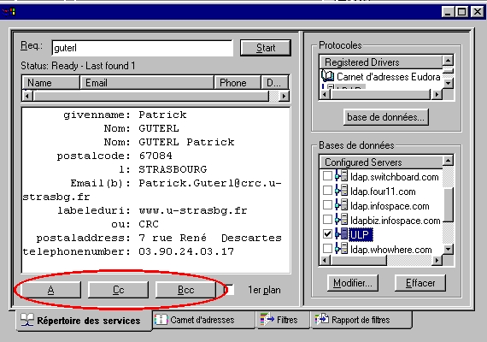The image size is (487, 342).
Task: Sort results by Name column header
Action: click(51, 83)
